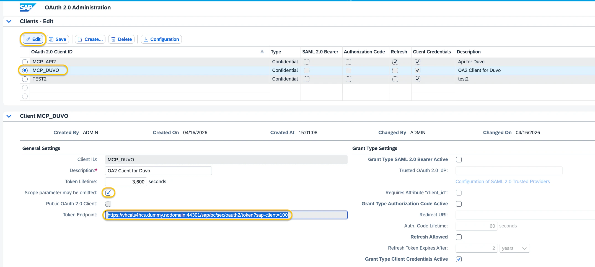The image size is (595, 267).
Task: Sort by the OAuth 2.0 Client ID column sort icon
Action: click(x=262, y=52)
